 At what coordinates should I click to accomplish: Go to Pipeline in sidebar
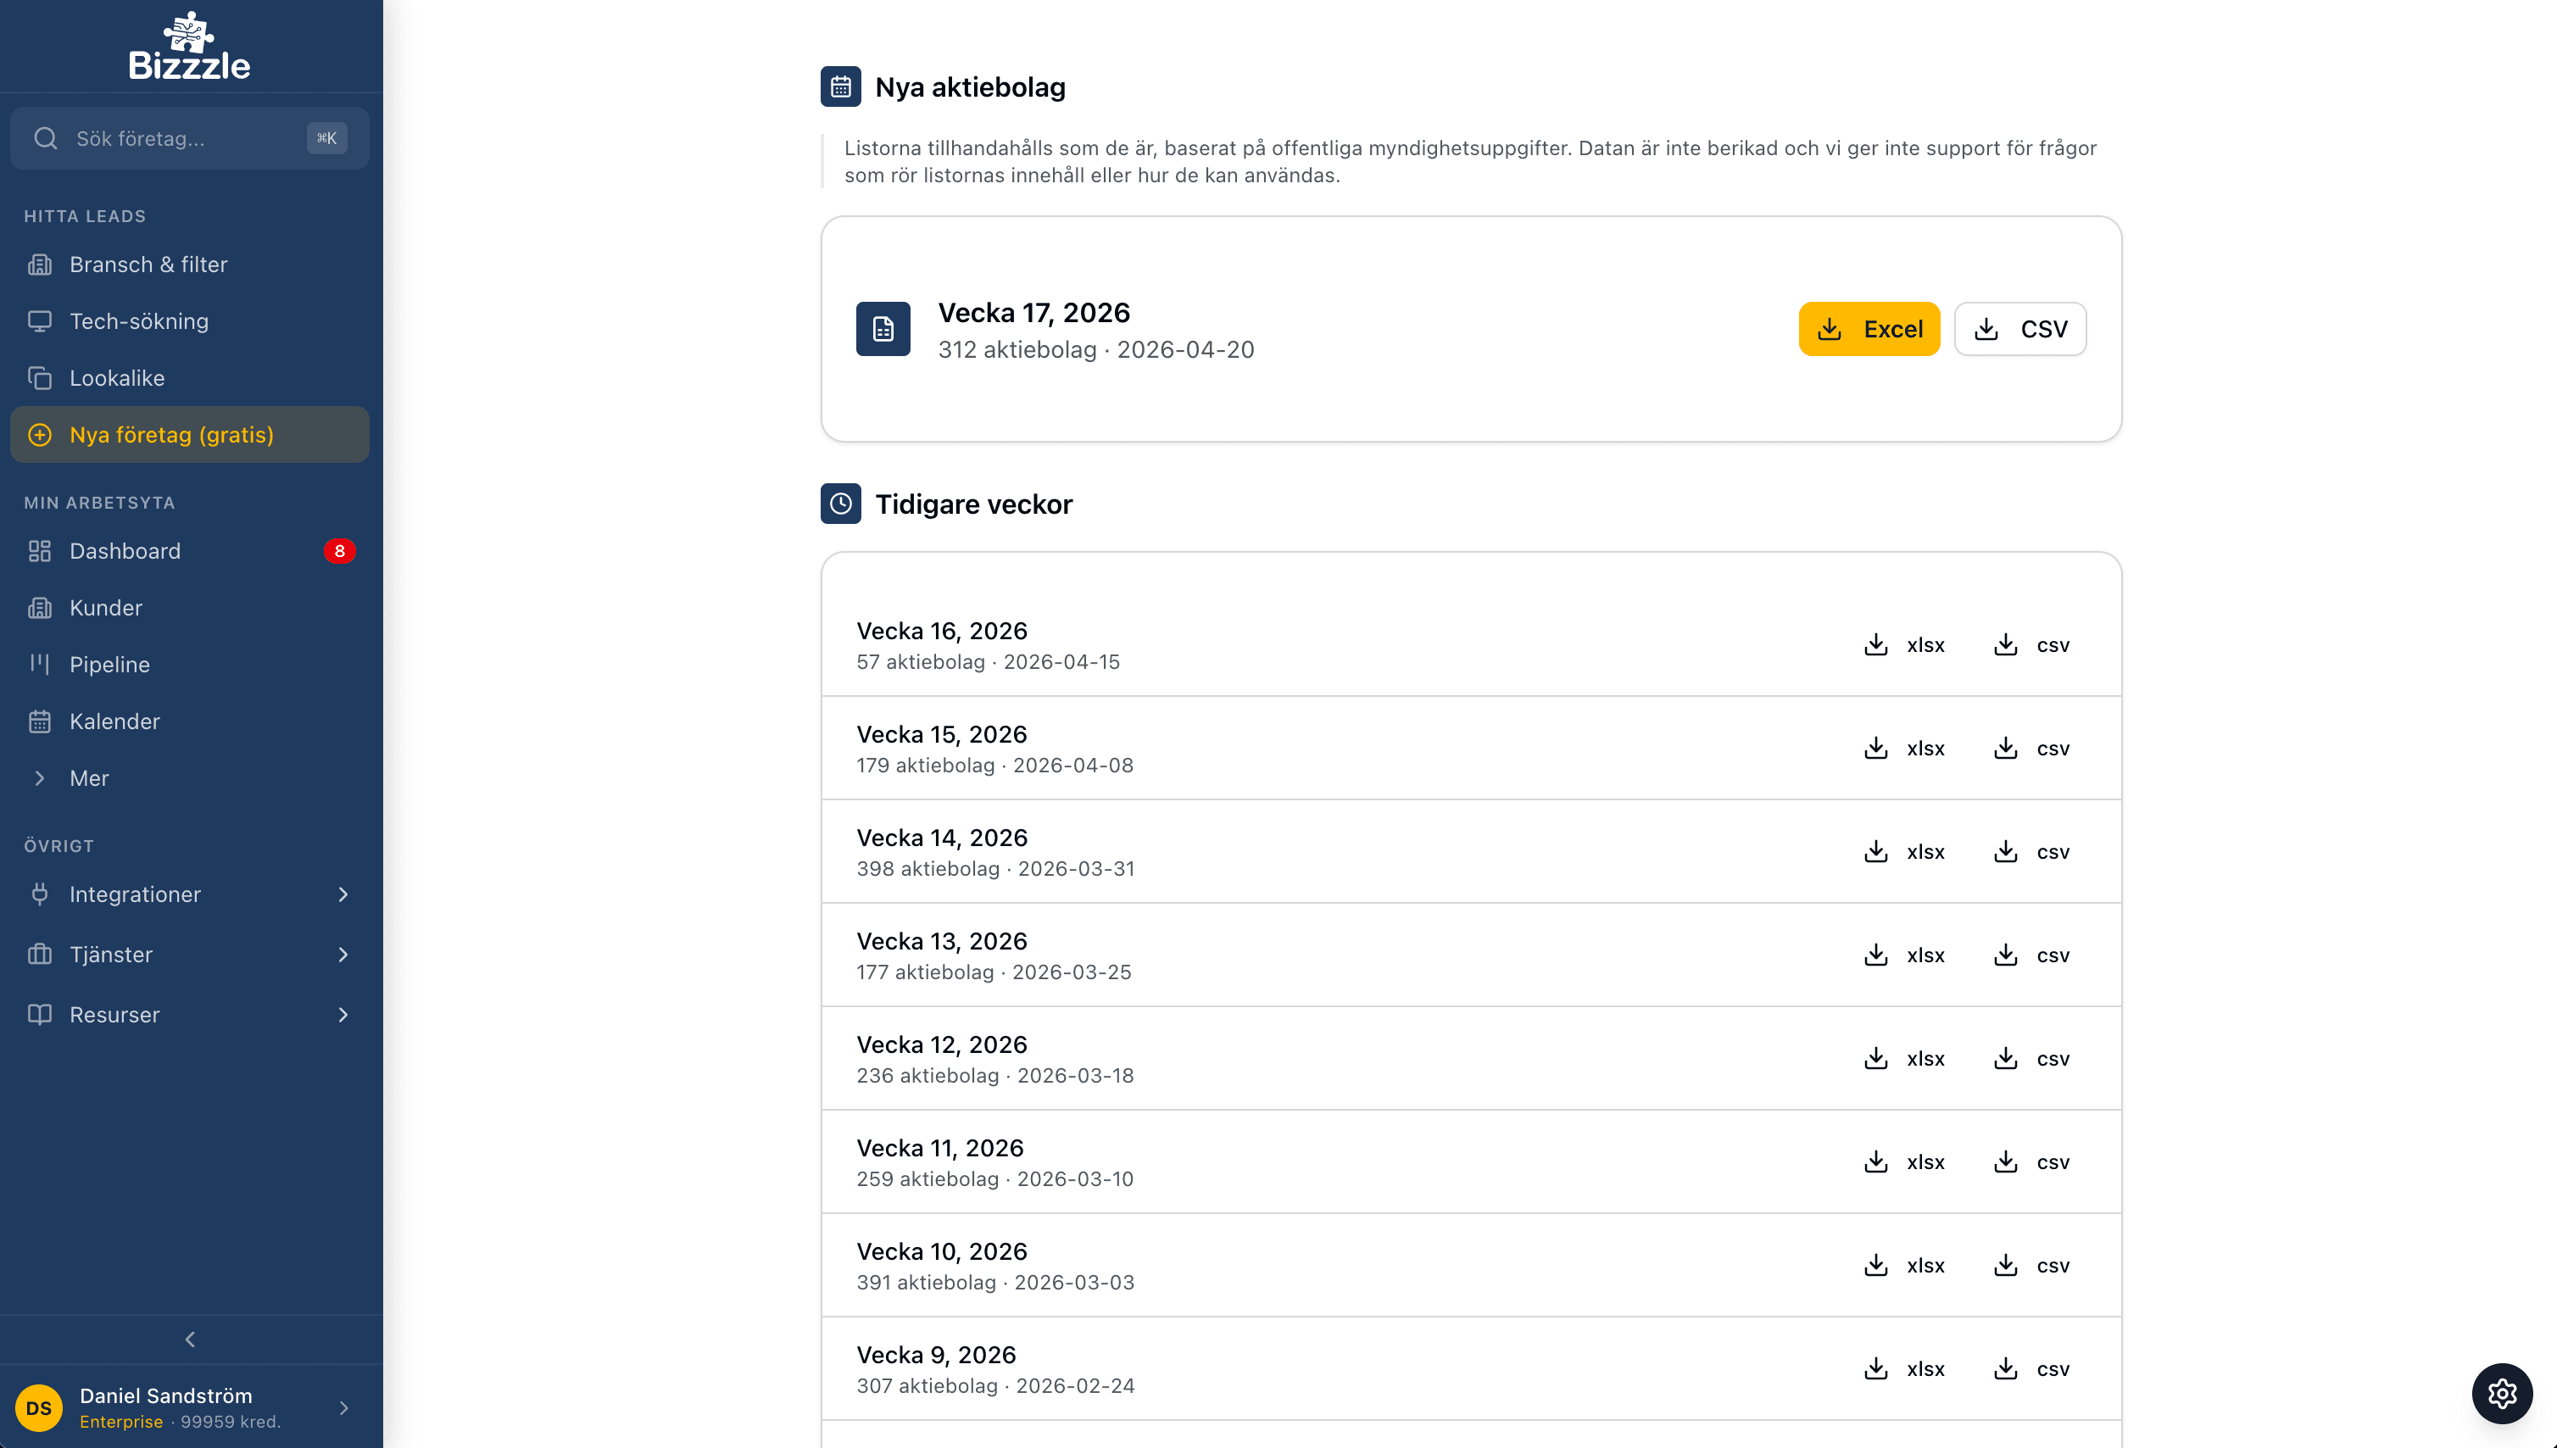(109, 665)
